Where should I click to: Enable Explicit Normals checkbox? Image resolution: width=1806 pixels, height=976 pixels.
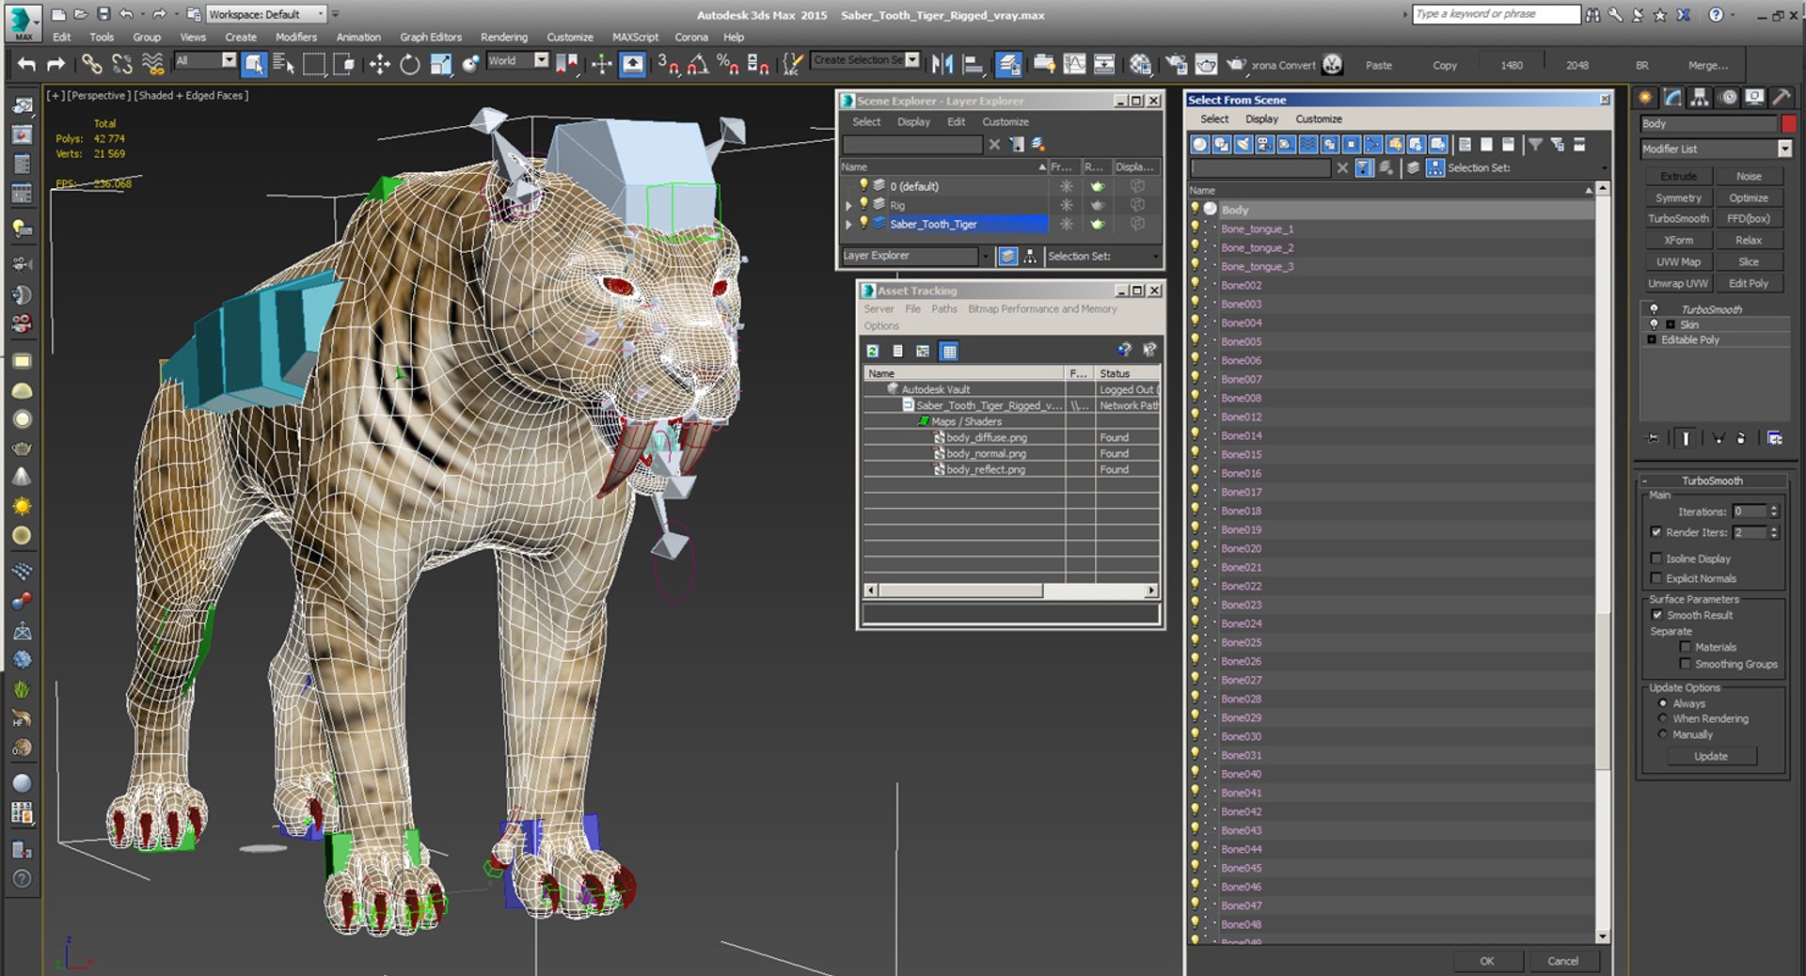(1656, 578)
